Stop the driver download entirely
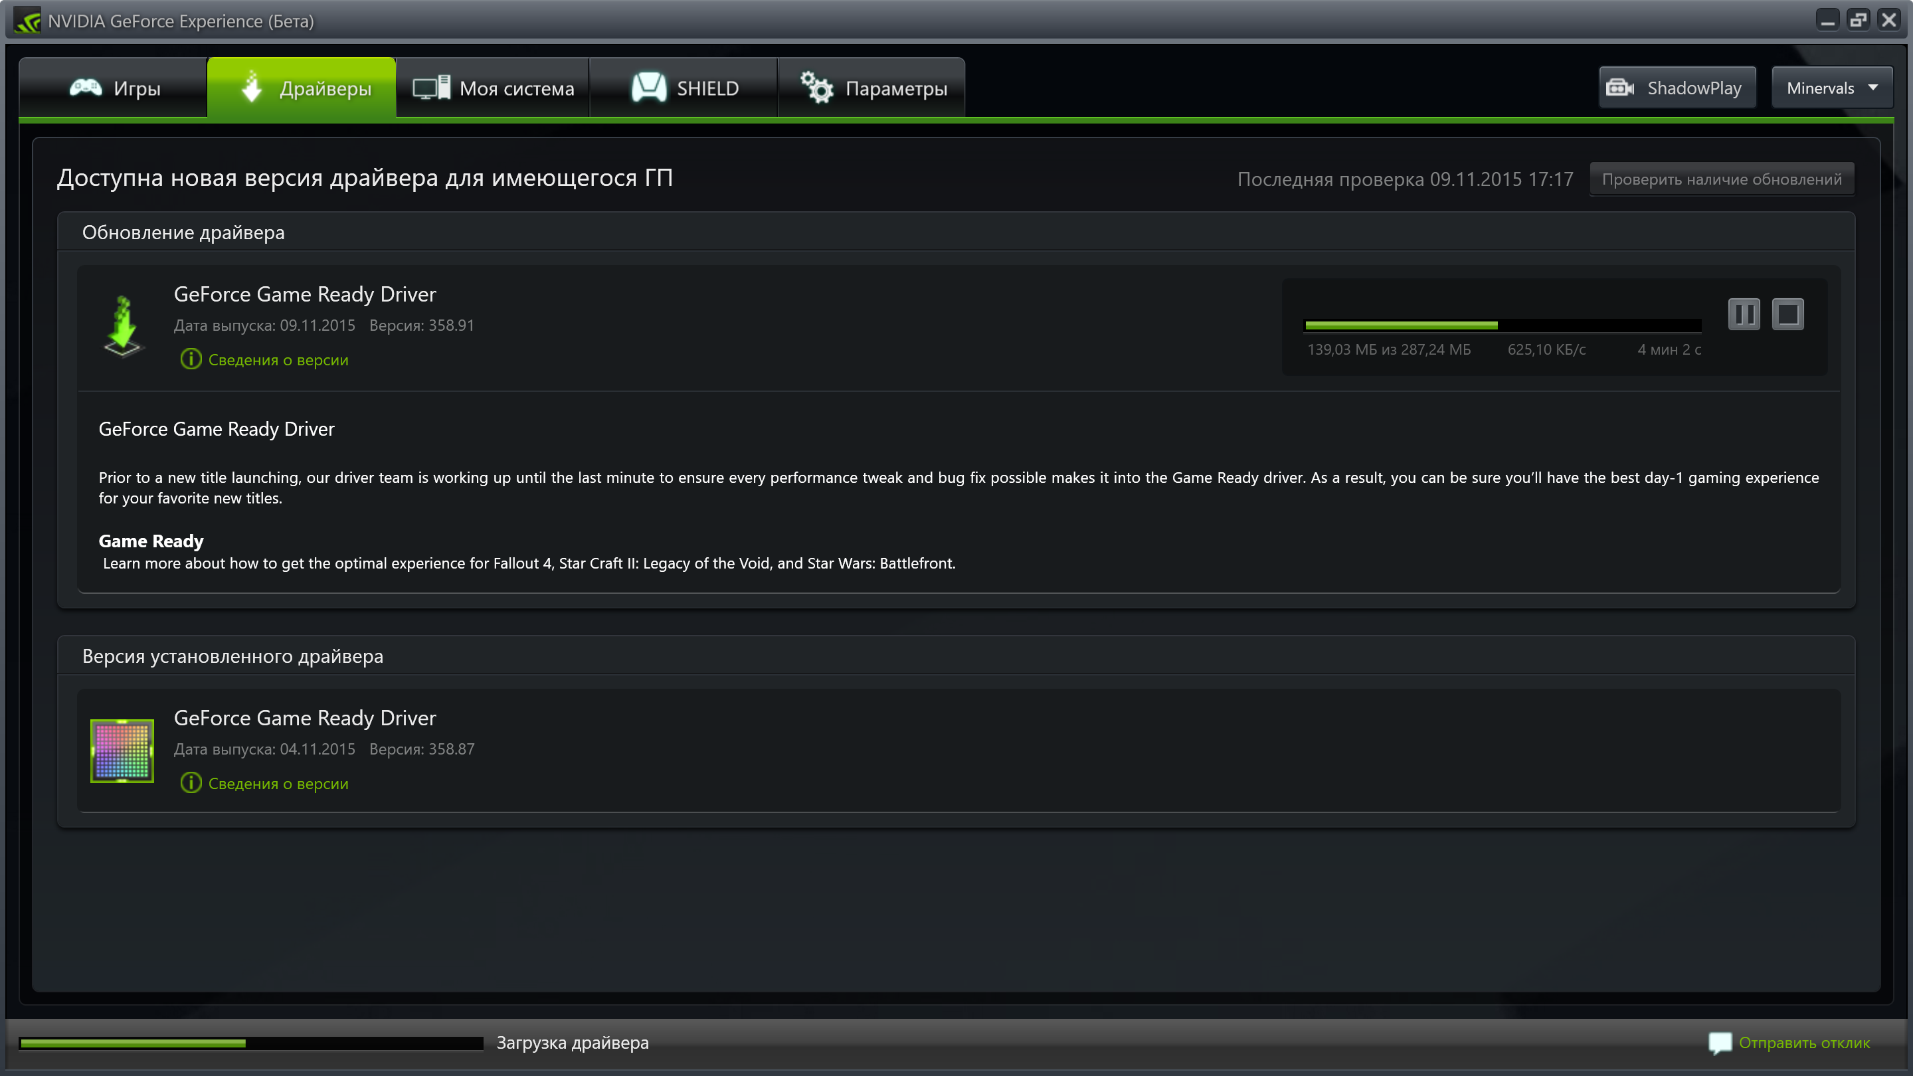1913x1076 pixels. click(x=1788, y=314)
